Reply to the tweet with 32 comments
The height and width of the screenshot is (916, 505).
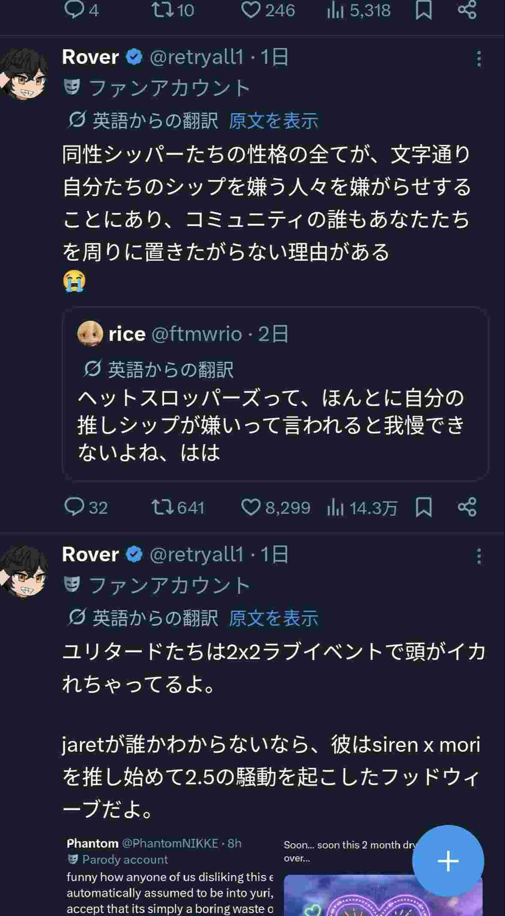pos(74,507)
